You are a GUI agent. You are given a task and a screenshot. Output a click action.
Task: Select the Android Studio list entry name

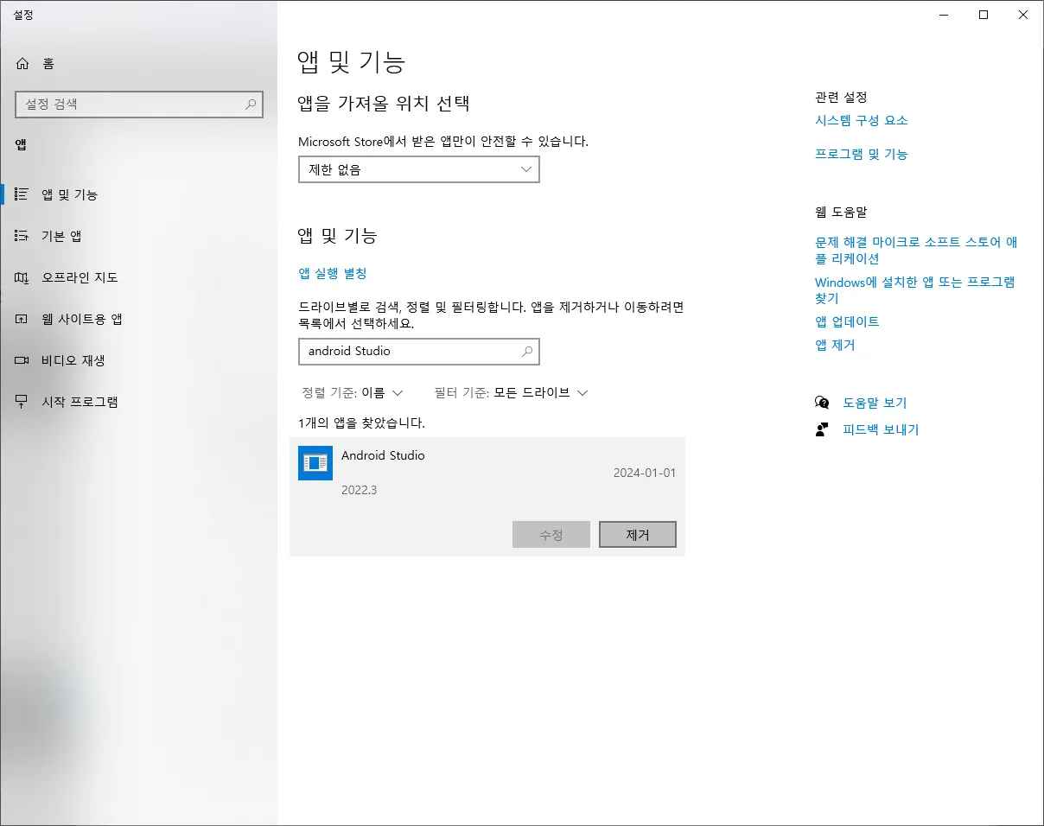point(383,455)
